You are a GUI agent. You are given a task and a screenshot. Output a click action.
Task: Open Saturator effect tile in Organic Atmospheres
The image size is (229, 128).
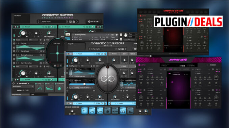(59, 88)
